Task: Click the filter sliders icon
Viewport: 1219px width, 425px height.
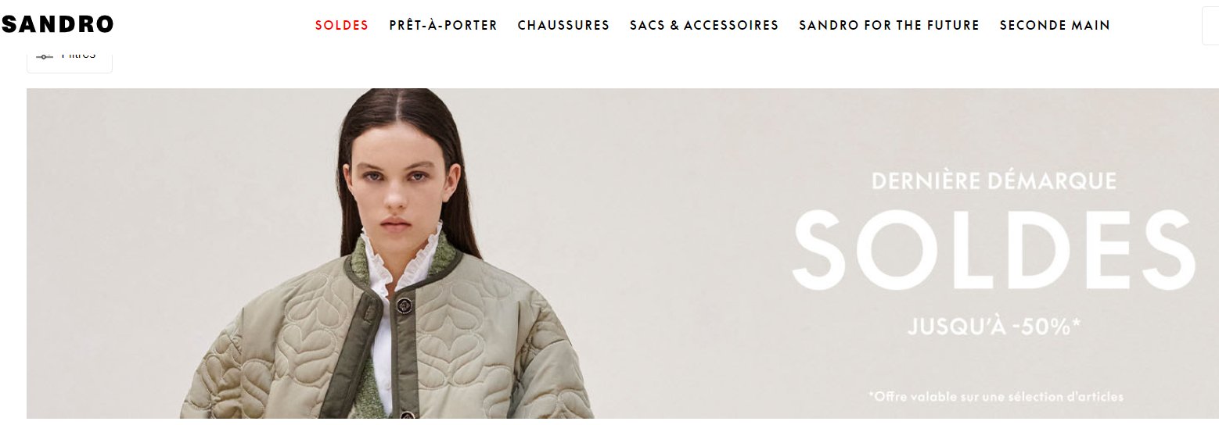Action: click(x=45, y=56)
